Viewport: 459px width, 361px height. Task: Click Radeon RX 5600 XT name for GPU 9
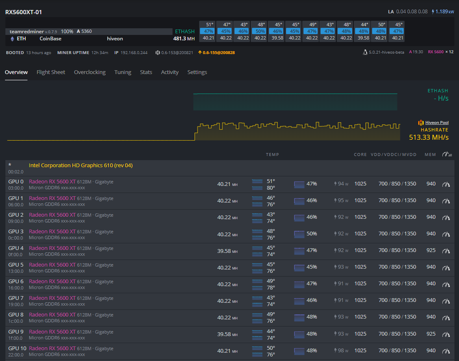click(x=52, y=332)
